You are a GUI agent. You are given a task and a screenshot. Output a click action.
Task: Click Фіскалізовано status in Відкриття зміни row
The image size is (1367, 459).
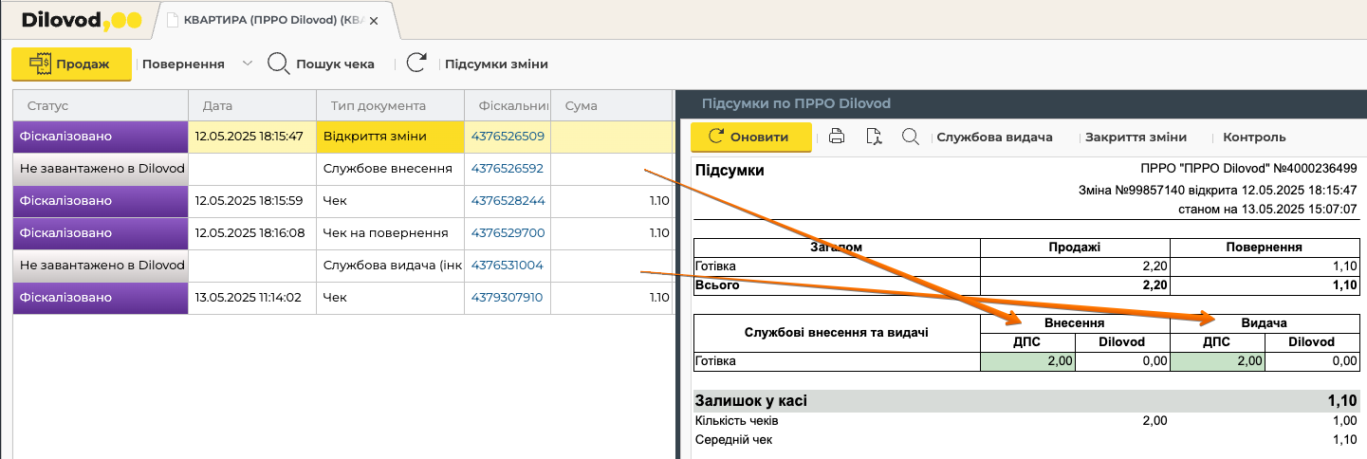101,137
